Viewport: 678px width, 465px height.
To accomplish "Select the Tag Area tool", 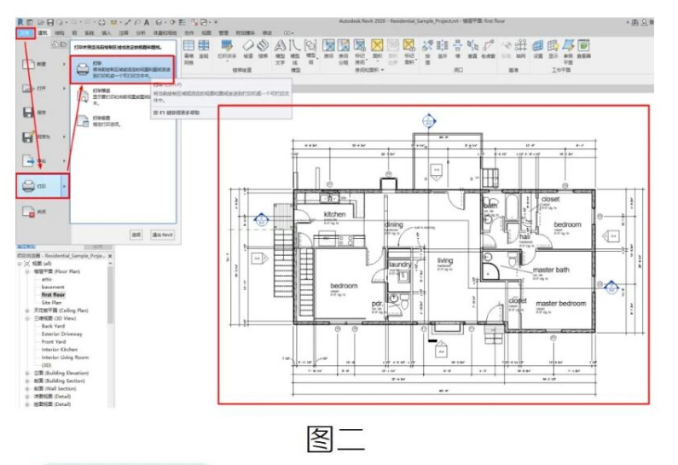I will coord(409,52).
